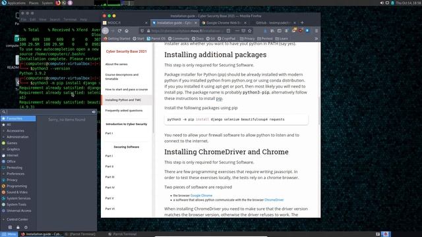Click the bookmark star in the address bar
Image resolution: width=422 pixels, height=237 pixels.
point(250,31)
